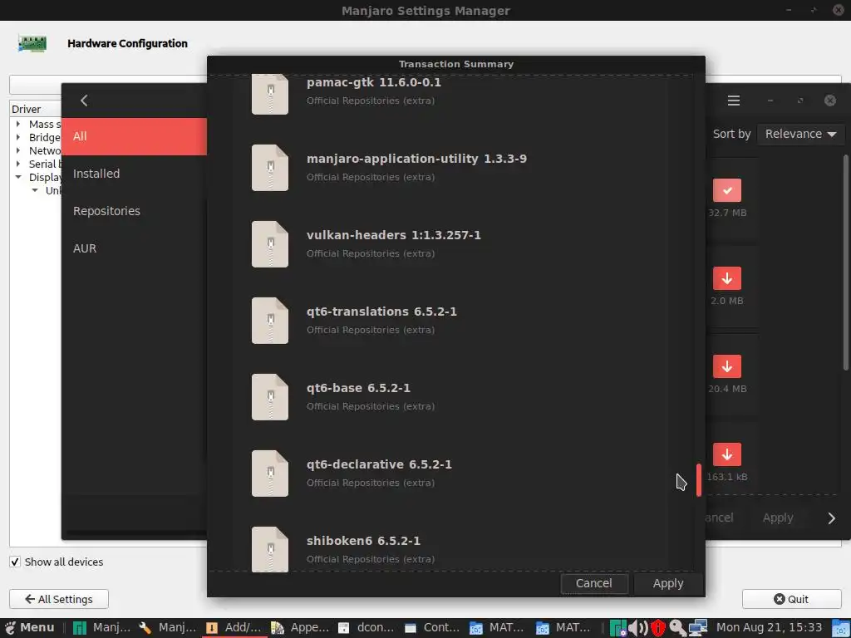Toggle the checked 32.7 MB package button
Image resolution: width=851 pixels, height=638 pixels.
tap(727, 190)
